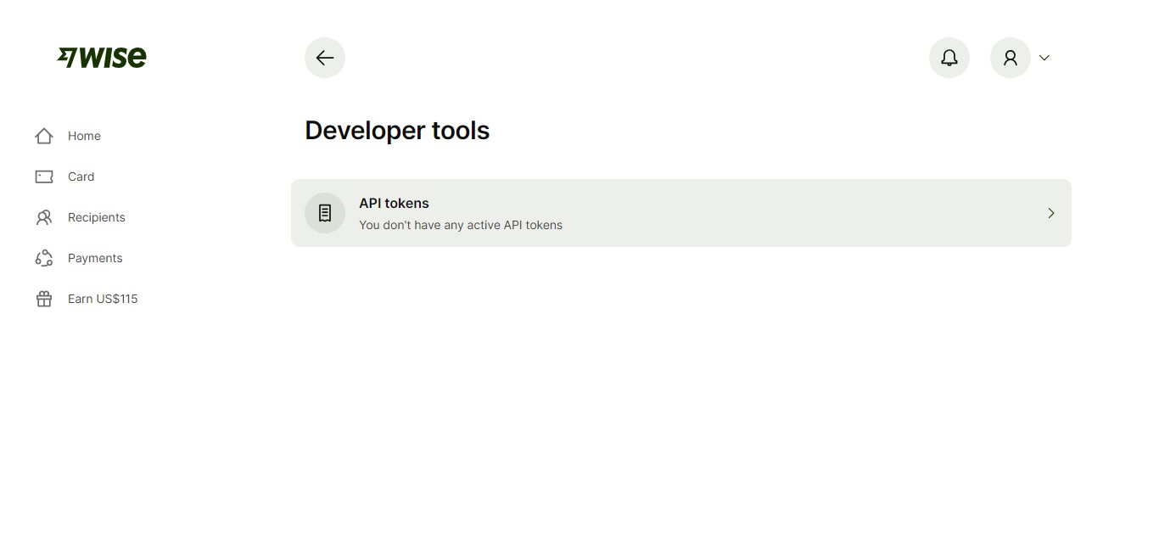Open the Earn US$115 referral page
The image size is (1159, 544).
(x=103, y=299)
